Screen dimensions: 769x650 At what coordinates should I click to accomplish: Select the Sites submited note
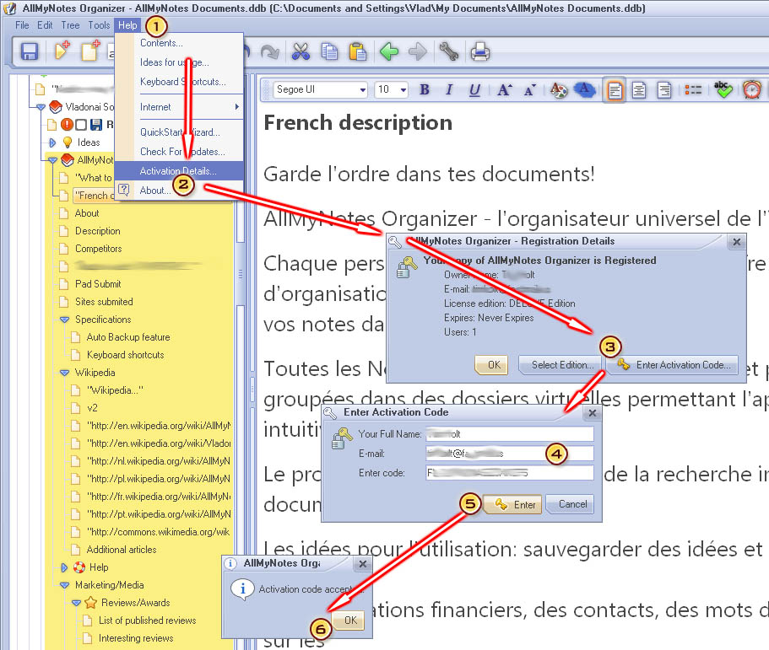pyautogui.click(x=104, y=302)
